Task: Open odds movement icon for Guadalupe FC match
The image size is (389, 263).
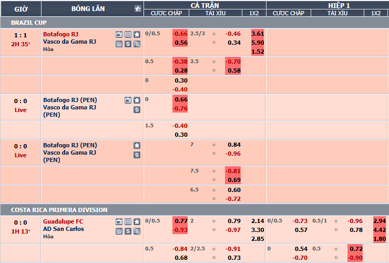Action: (x=137, y=231)
